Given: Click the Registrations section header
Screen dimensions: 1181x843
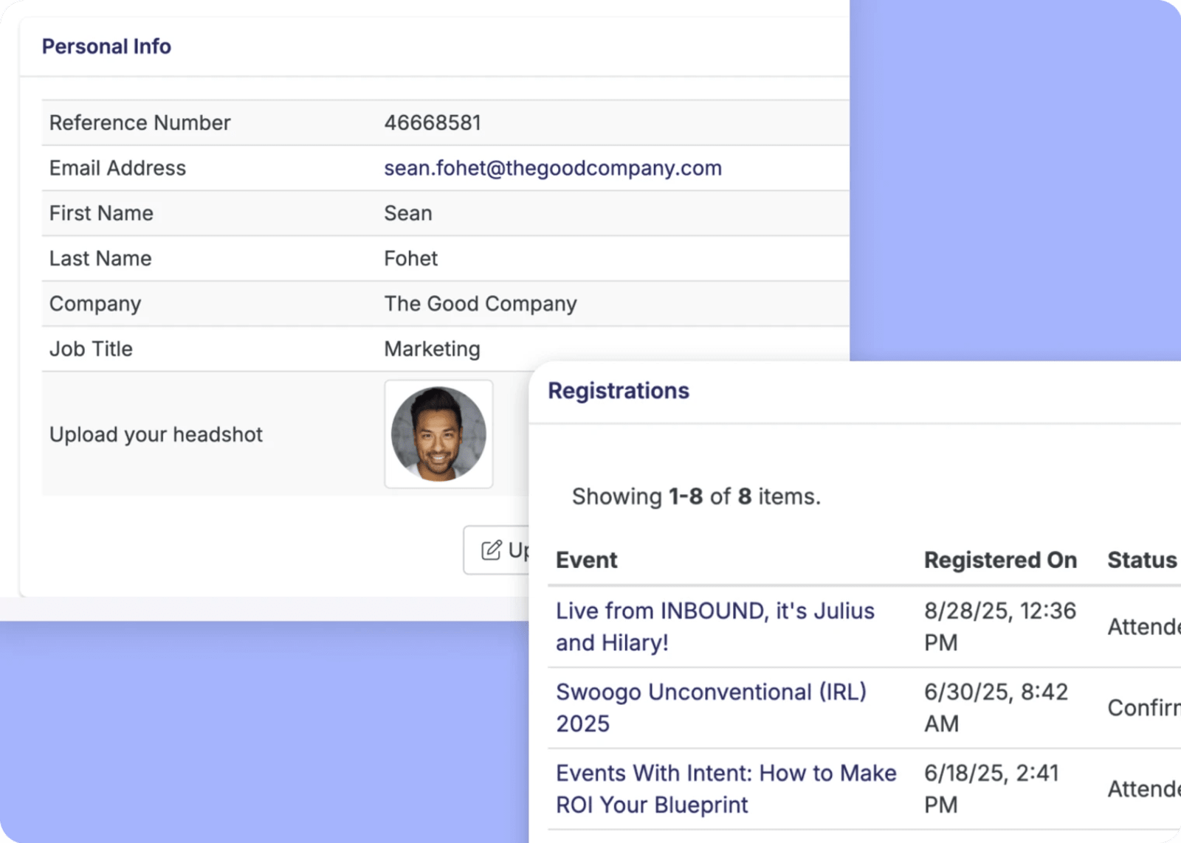Looking at the screenshot, I should click(619, 390).
